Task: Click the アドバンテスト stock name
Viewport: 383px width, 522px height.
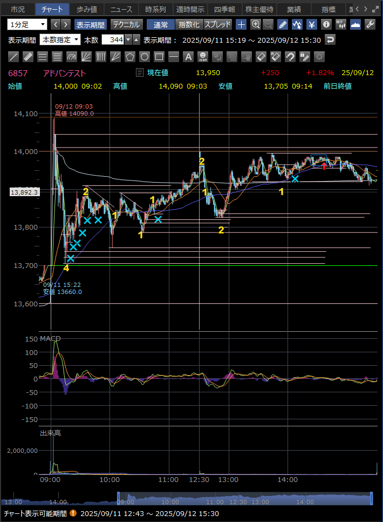Action: (x=64, y=73)
